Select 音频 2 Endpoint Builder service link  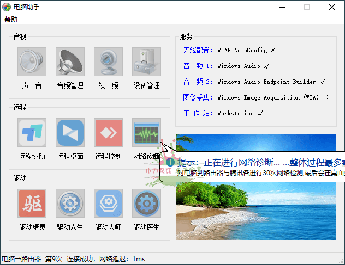click(198, 82)
